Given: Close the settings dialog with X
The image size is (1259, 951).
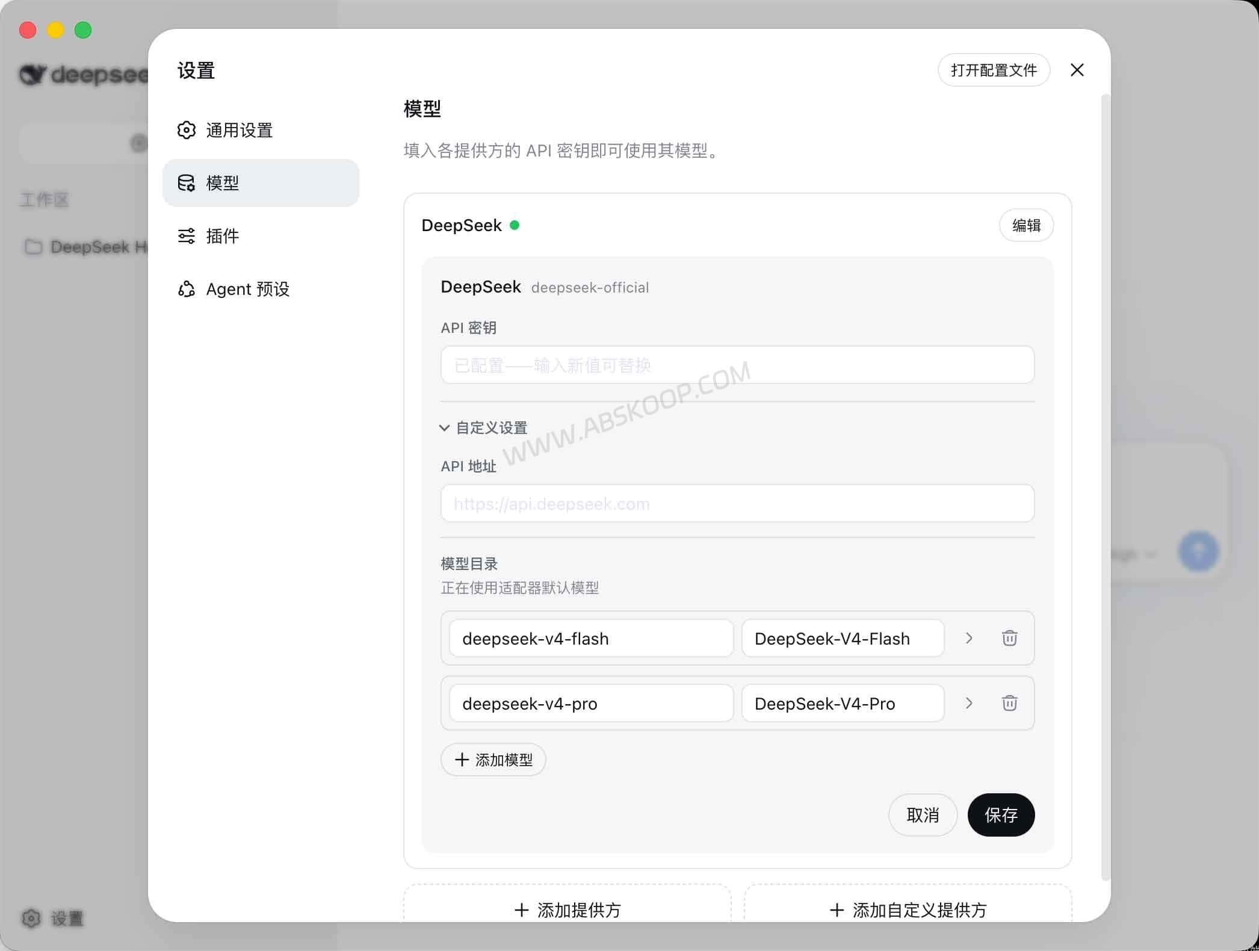Looking at the screenshot, I should coord(1077,70).
